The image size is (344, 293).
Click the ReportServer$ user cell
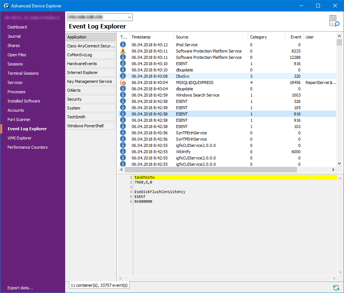321,82
